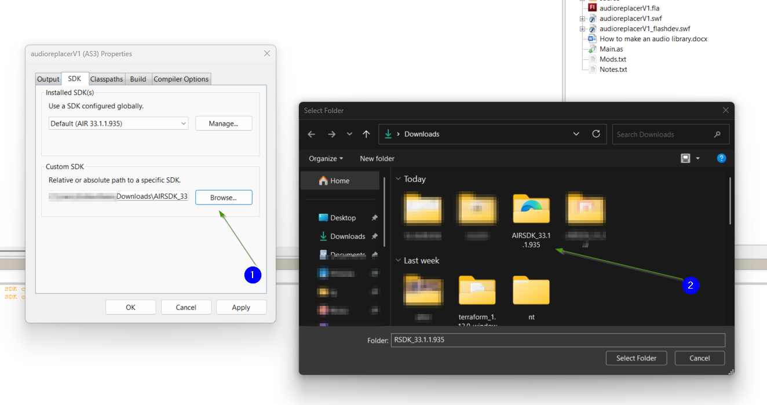Open the address bar history dropdown
The height and width of the screenshot is (405, 767).
click(x=576, y=134)
